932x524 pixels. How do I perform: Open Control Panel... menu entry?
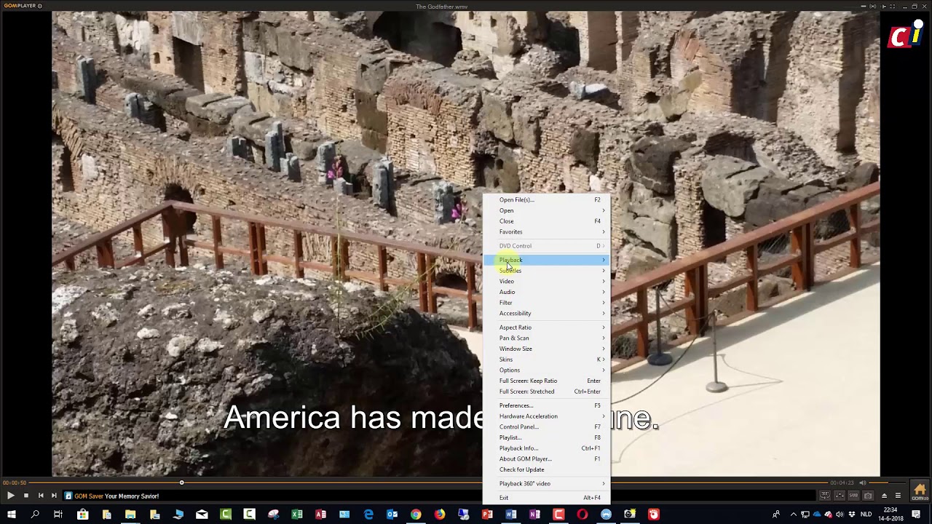(x=547, y=426)
